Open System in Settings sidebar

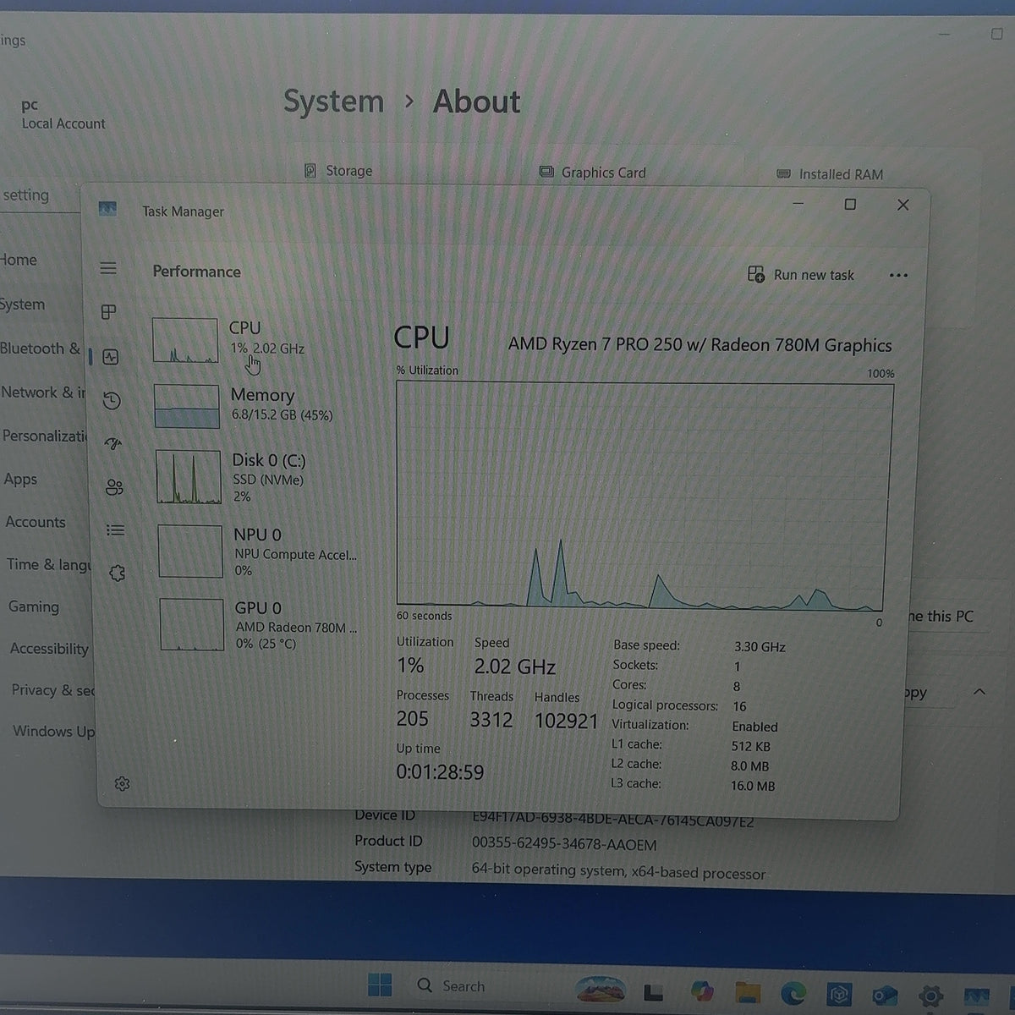[23, 304]
